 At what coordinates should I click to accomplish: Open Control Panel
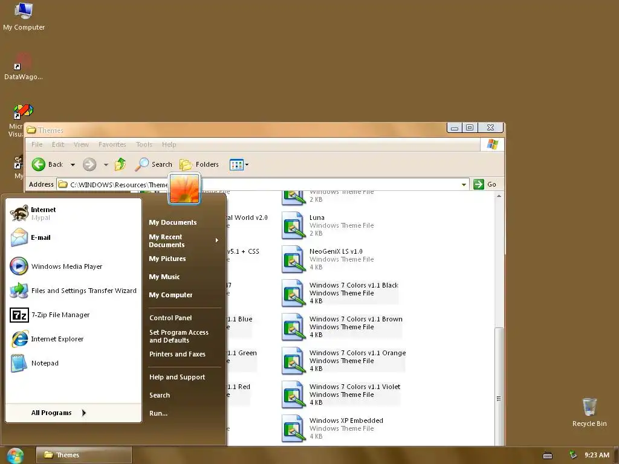click(x=170, y=318)
